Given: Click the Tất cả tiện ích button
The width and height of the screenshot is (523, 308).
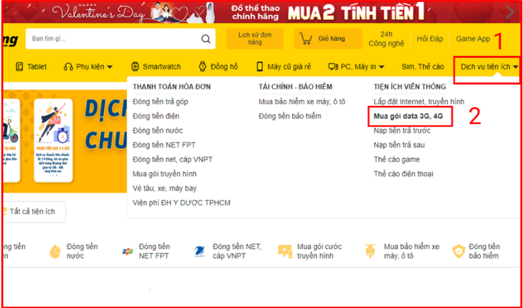Looking at the screenshot, I should click(x=32, y=212).
